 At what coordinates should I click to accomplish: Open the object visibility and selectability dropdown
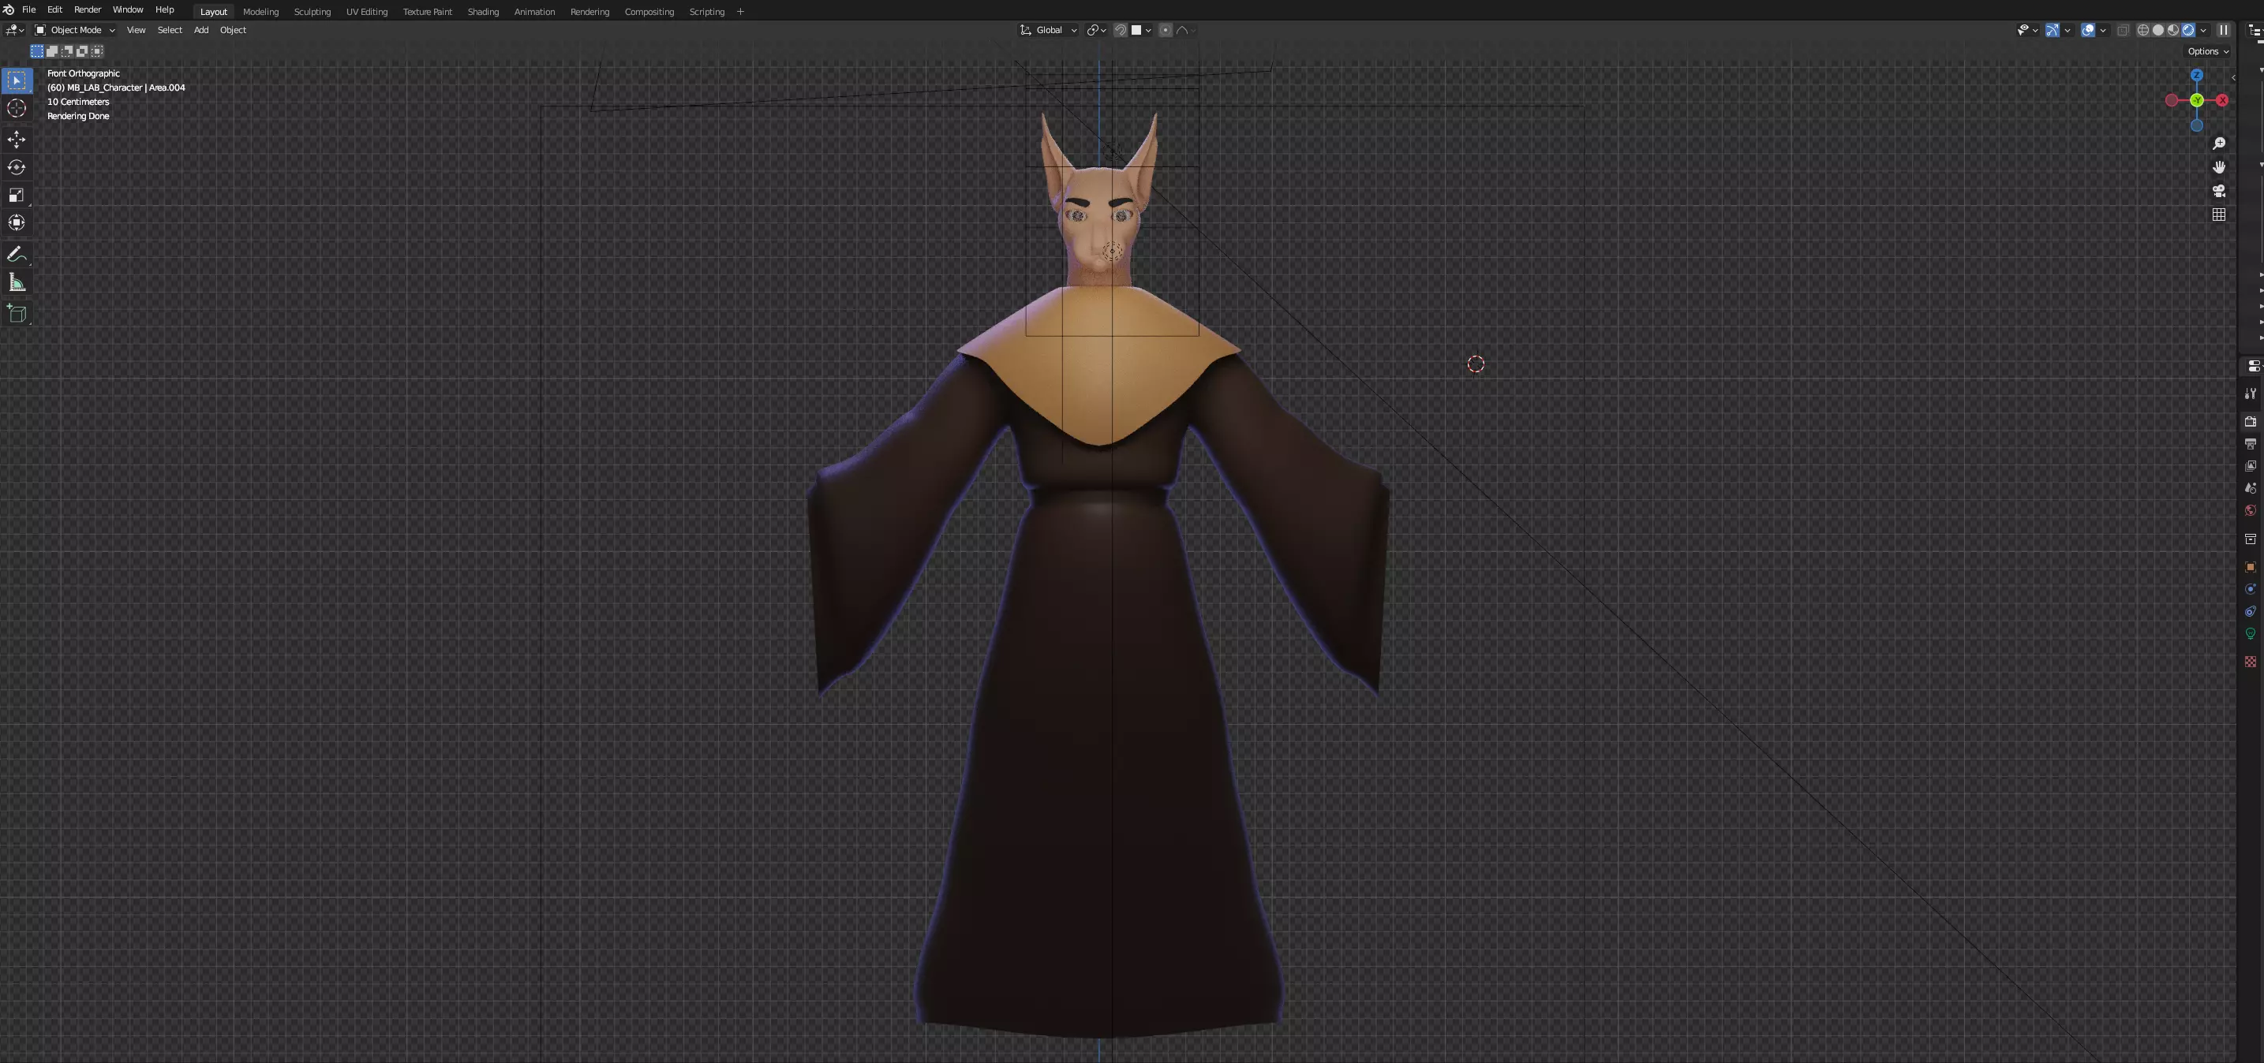2027,30
